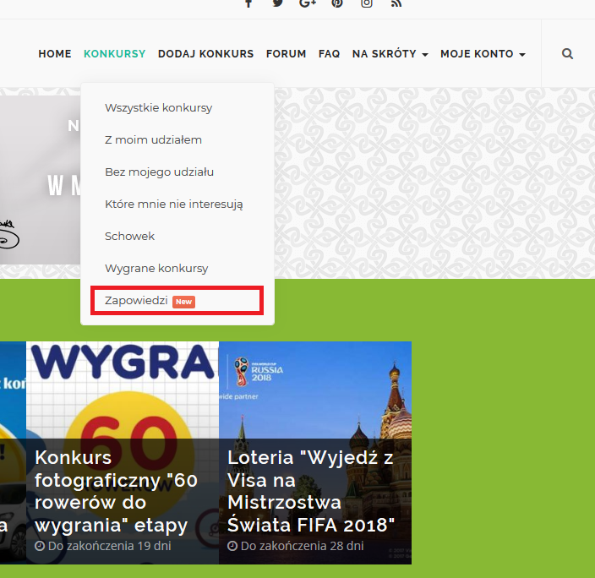Open the RSS feed icon

(396, 3)
